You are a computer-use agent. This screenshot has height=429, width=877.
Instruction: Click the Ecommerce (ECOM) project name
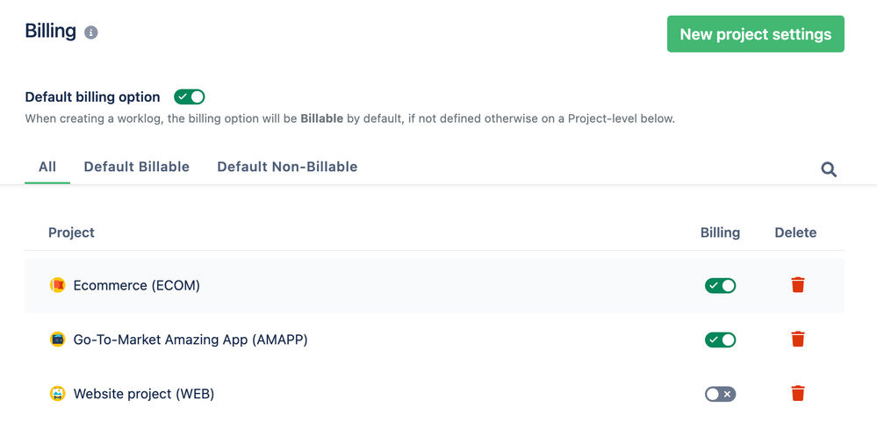coord(136,285)
